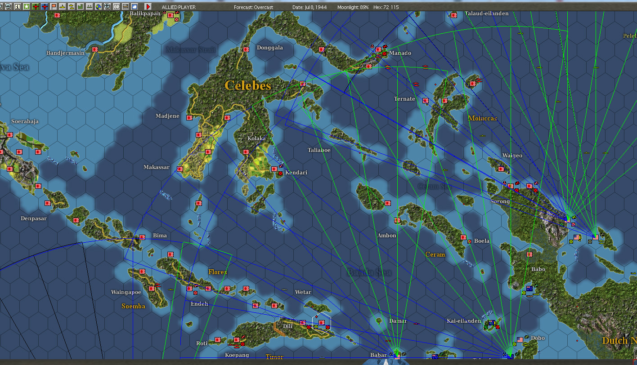Click the 'Serong' city label
This screenshot has height=365, width=637.
(500, 201)
